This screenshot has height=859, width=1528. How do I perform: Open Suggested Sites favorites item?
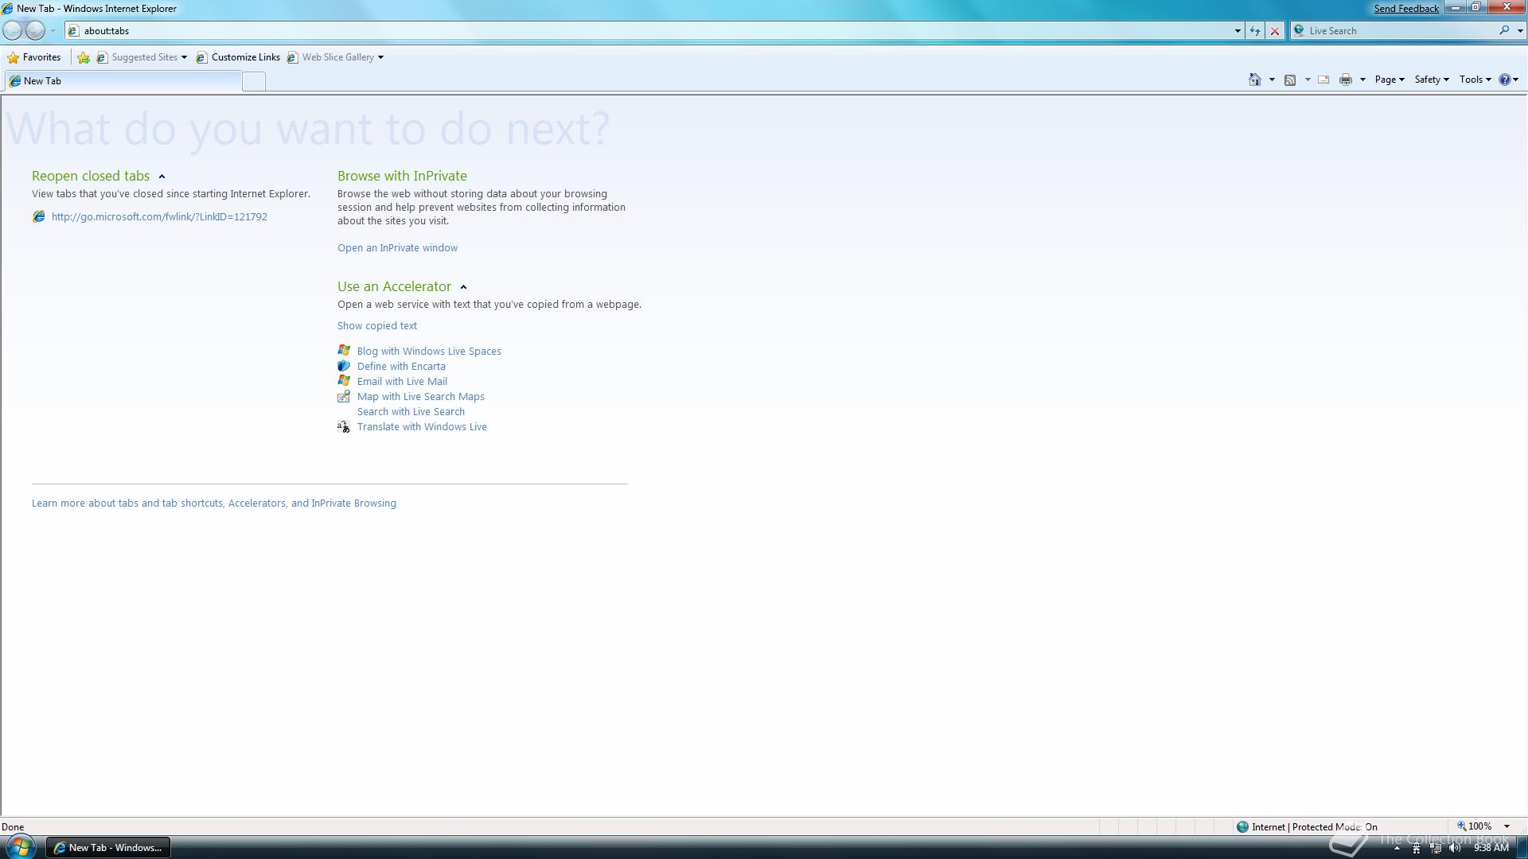coord(142,57)
